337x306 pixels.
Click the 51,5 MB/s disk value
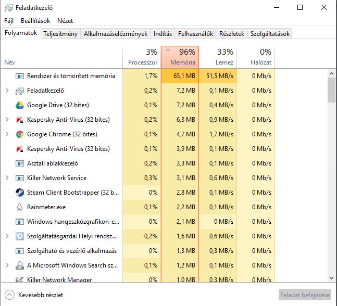pos(220,76)
